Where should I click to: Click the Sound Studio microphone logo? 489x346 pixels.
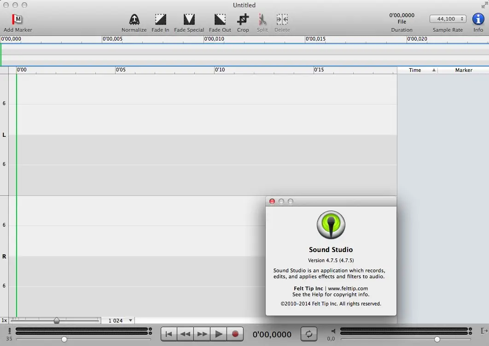point(331,225)
